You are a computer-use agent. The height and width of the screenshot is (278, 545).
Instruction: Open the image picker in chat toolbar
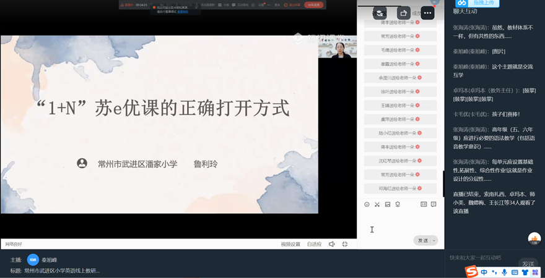click(x=388, y=204)
